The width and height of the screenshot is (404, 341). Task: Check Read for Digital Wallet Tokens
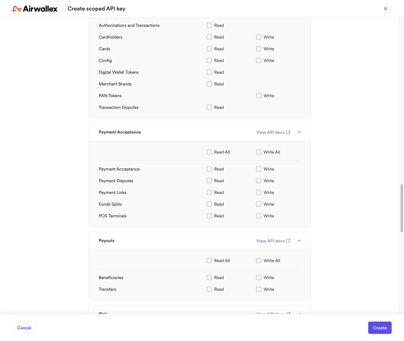pos(209,72)
